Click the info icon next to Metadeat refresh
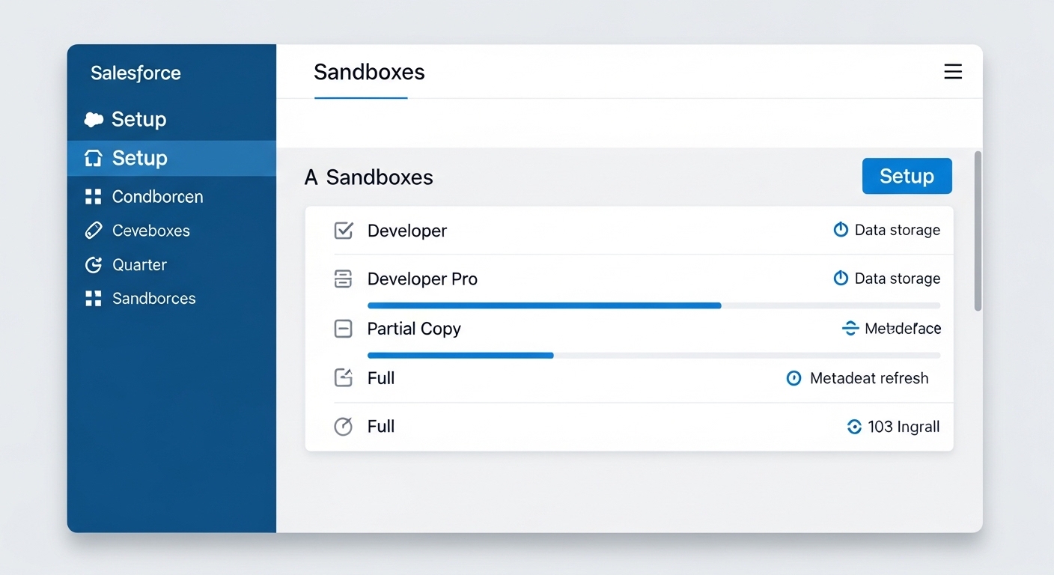This screenshot has width=1054, height=575. (x=793, y=378)
